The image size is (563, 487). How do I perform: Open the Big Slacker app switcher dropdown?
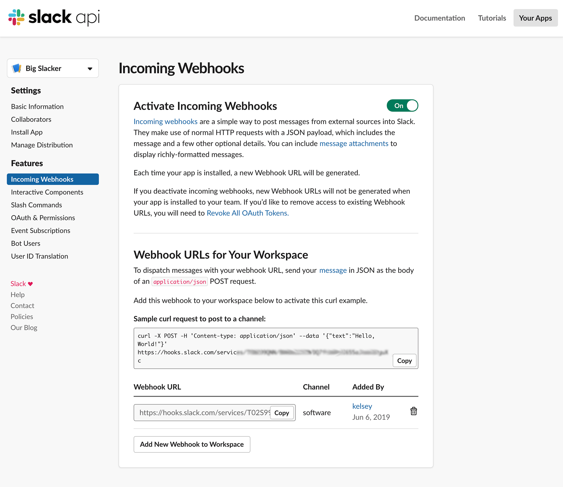pos(90,68)
